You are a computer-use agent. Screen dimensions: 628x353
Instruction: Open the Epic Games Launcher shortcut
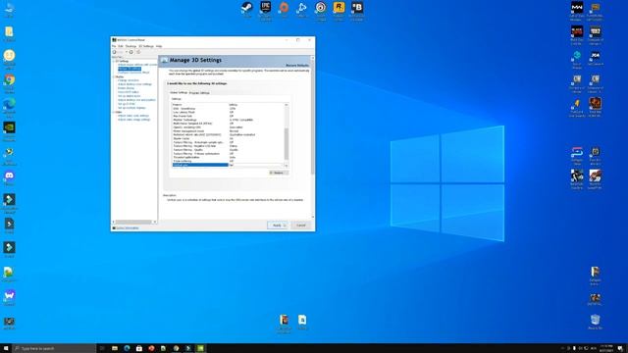click(x=265, y=8)
